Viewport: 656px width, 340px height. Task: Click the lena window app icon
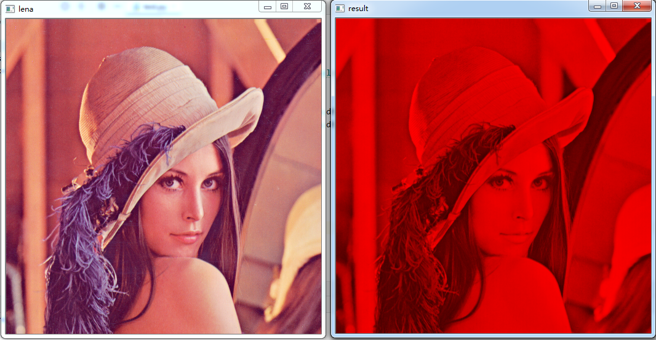[10, 9]
